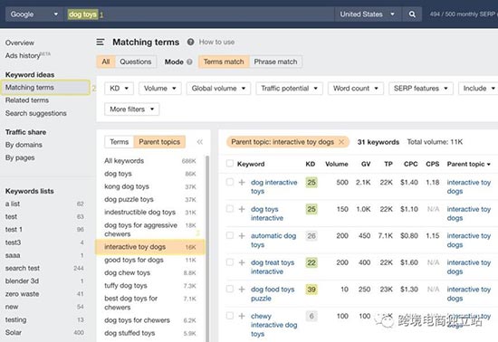
Task: Check the 'chewy interactive dog toys' row checkbox
Action: coord(230,316)
